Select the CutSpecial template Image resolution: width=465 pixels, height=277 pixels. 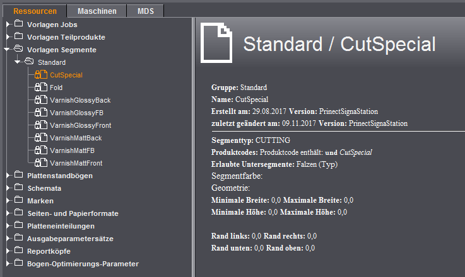[x=66, y=75]
